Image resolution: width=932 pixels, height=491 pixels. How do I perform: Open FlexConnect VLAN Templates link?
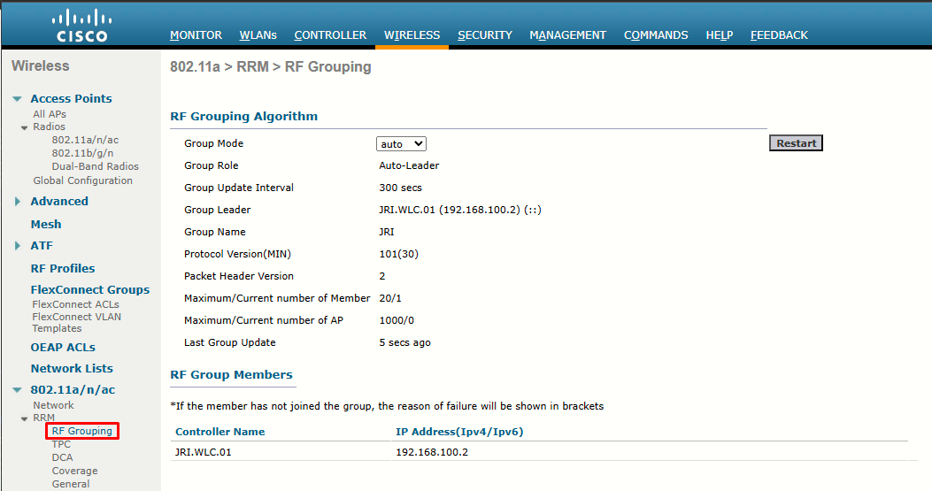coord(77,322)
